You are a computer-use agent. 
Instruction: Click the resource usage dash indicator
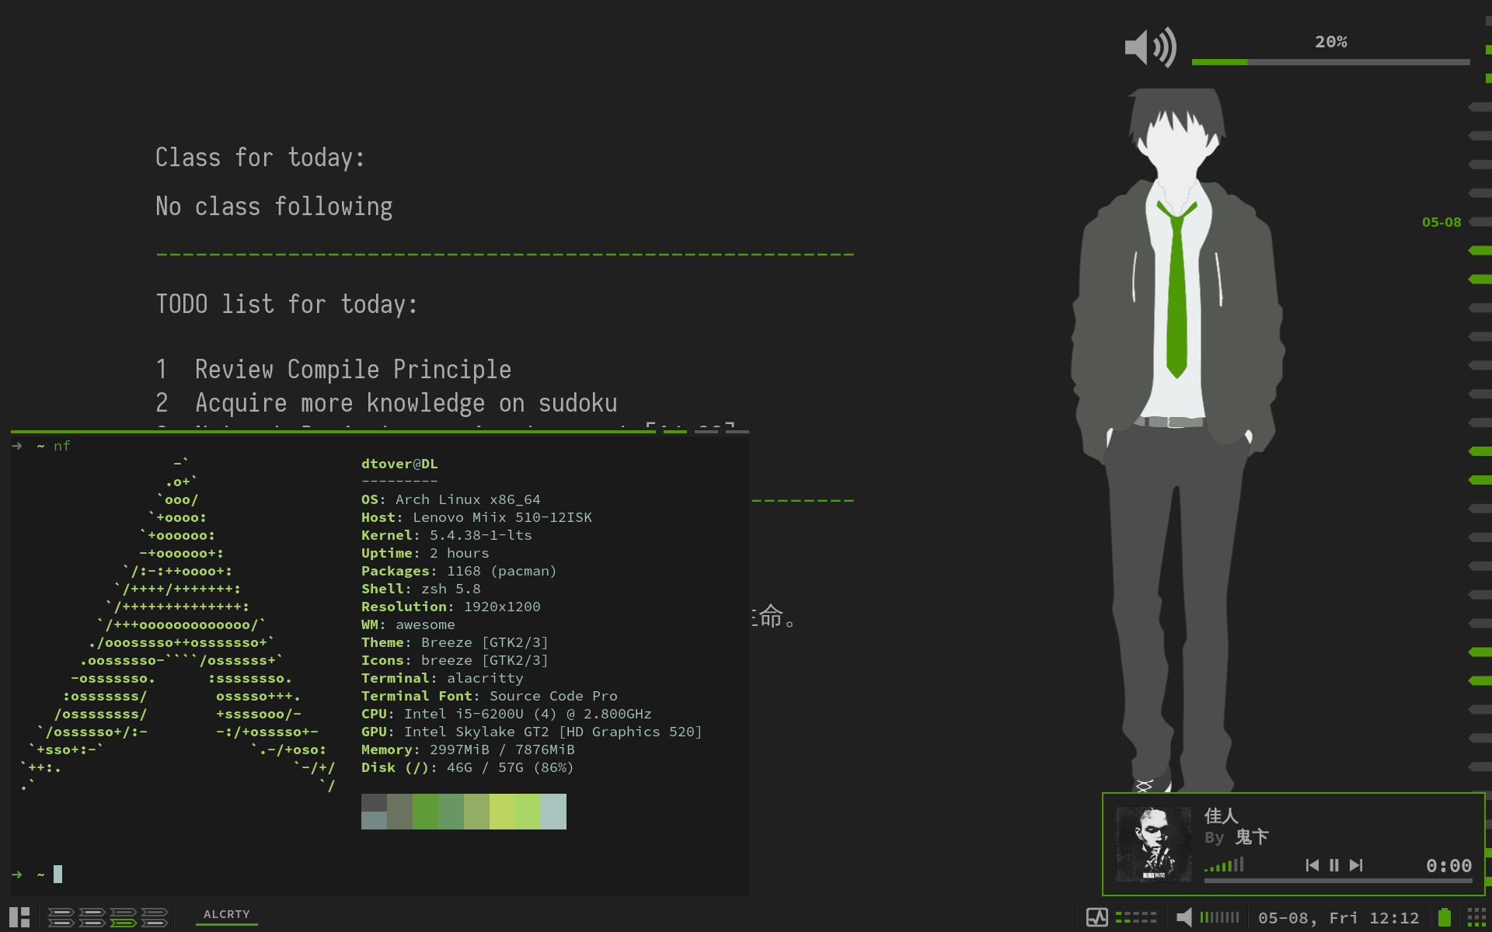click(x=1136, y=917)
